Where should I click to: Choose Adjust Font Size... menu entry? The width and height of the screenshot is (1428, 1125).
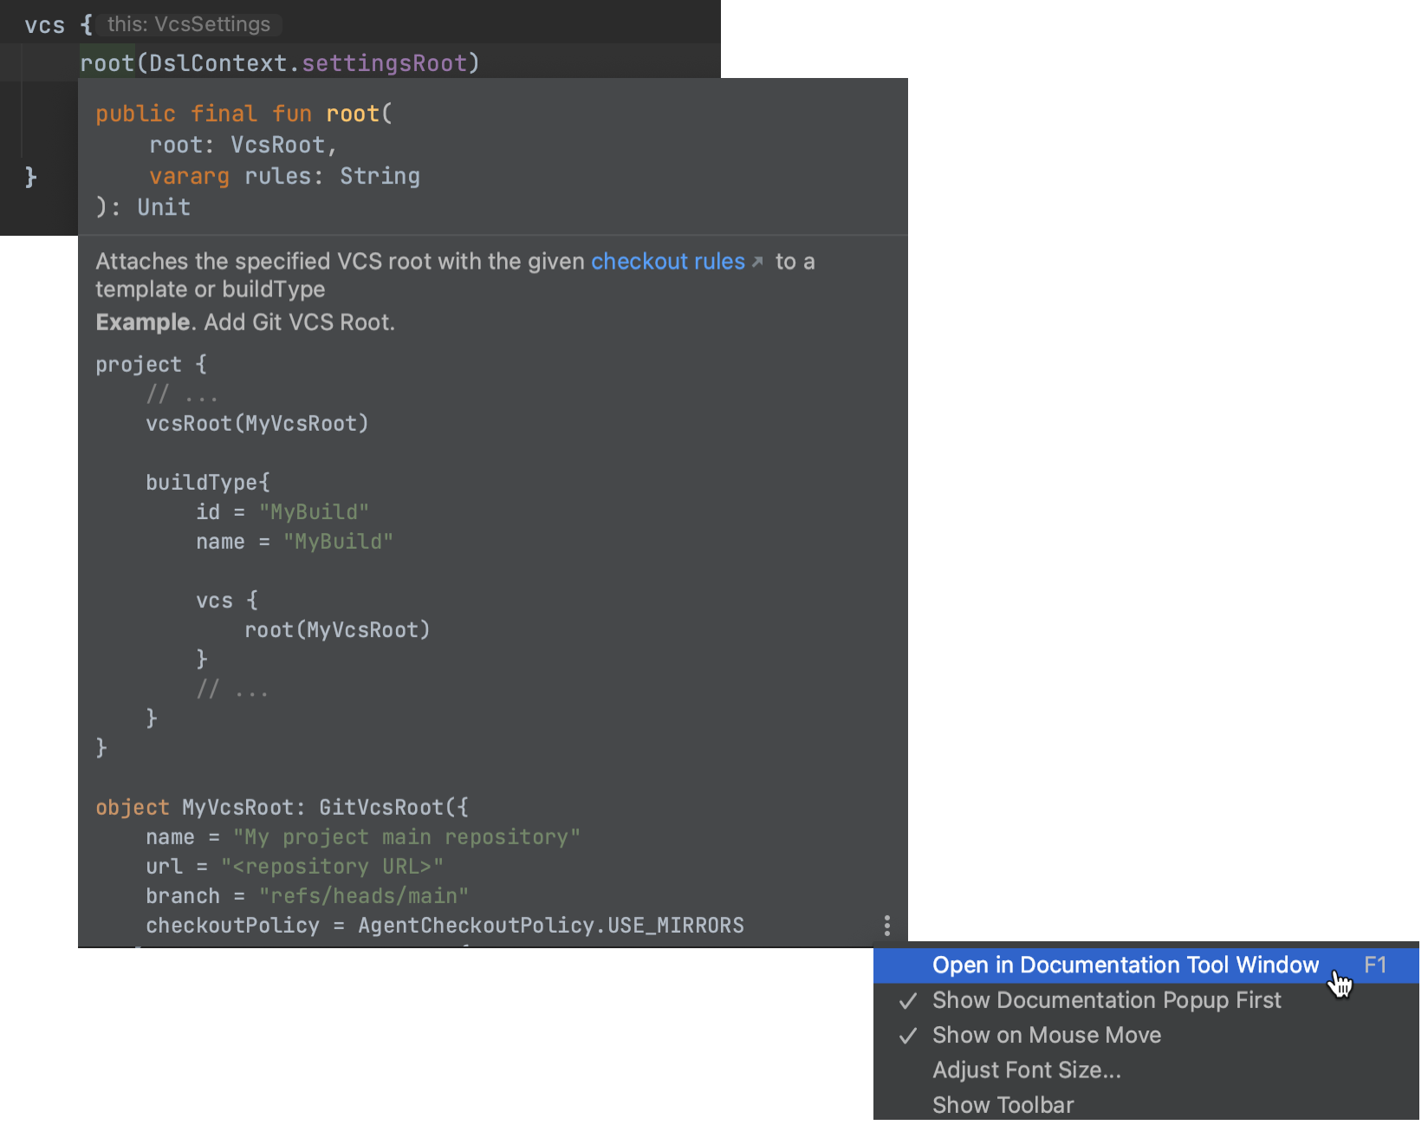coord(1026,1070)
